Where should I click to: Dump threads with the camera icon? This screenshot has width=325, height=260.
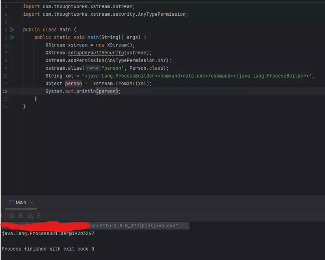click(11, 215)
